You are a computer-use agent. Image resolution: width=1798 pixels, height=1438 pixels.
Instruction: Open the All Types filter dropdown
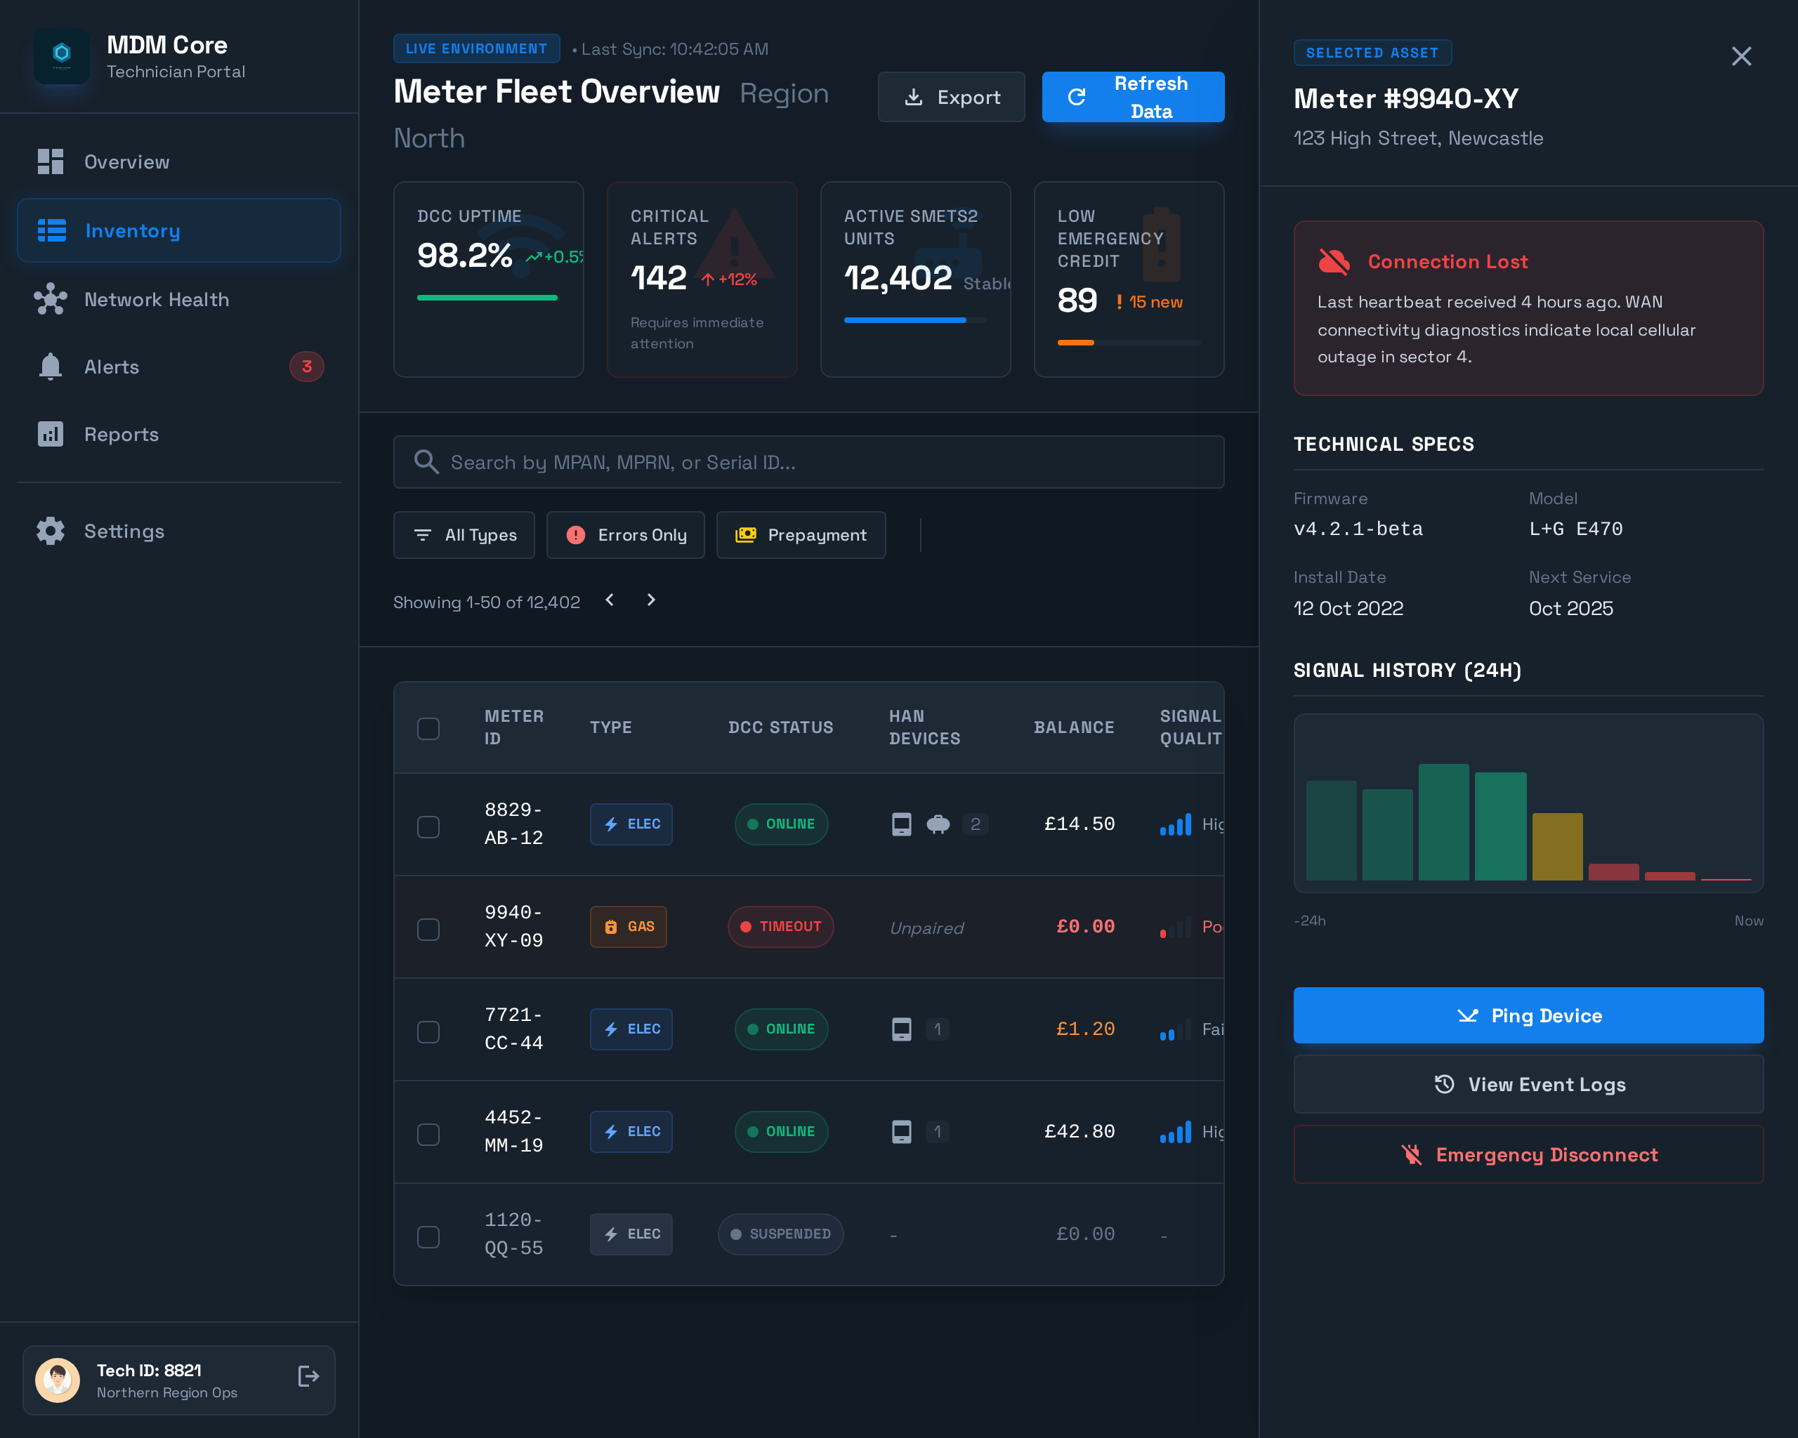pyautogui.click(x=464, y=534)
